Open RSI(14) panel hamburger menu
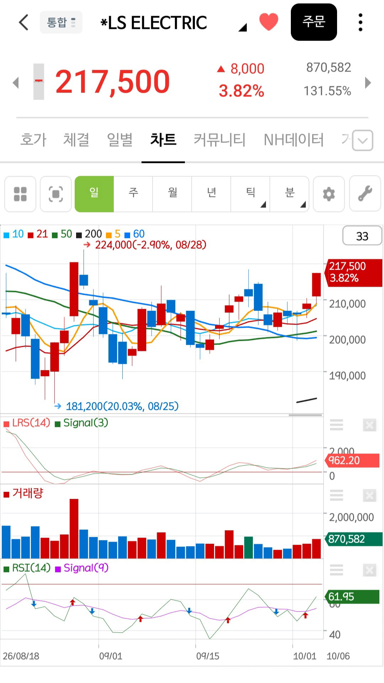 click(336, 570)
